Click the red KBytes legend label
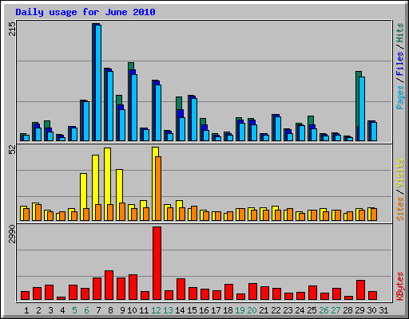Viewport: 409px width, 319px height. 400,286
